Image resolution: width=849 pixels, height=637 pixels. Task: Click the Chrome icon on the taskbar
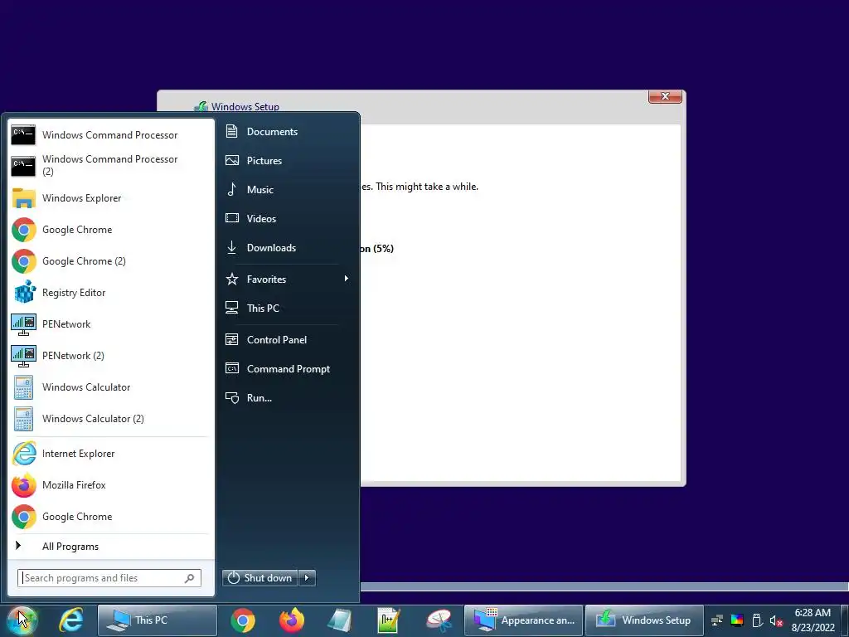click(x=243, y=620)
